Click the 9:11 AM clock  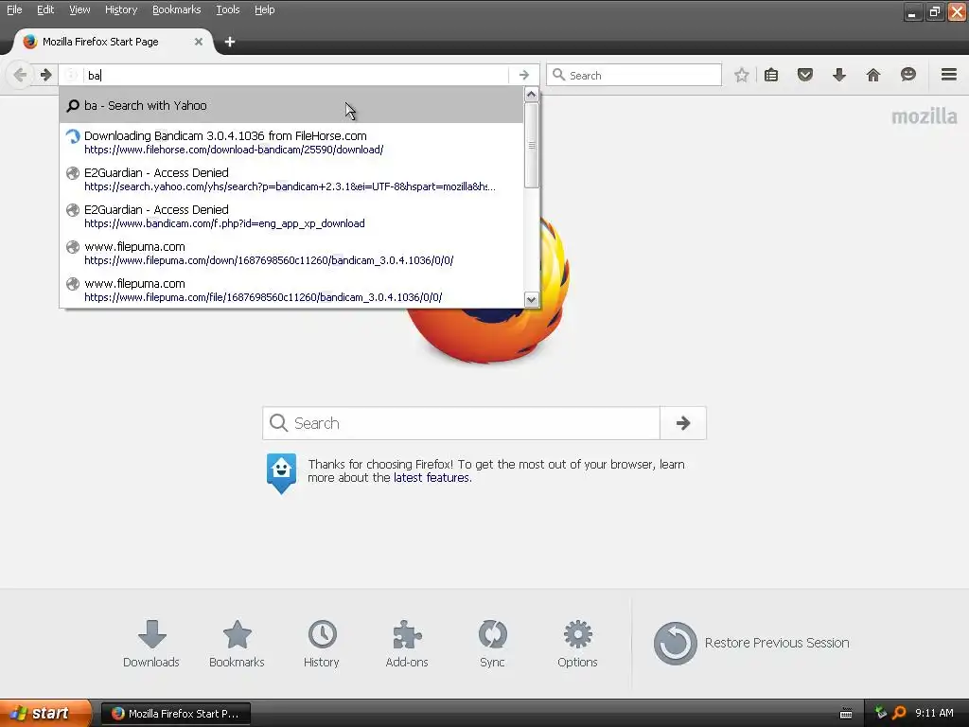pos(934,714)
